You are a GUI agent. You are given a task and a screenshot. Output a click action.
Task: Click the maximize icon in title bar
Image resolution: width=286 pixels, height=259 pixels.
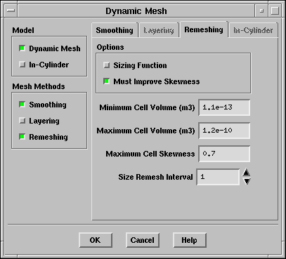275,11
